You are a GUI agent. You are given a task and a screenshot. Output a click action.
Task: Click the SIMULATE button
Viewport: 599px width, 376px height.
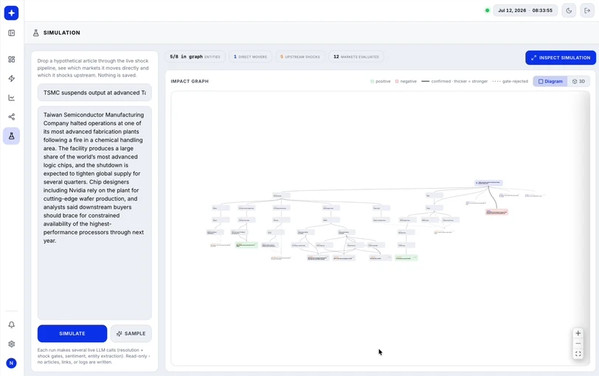point(72,334)
